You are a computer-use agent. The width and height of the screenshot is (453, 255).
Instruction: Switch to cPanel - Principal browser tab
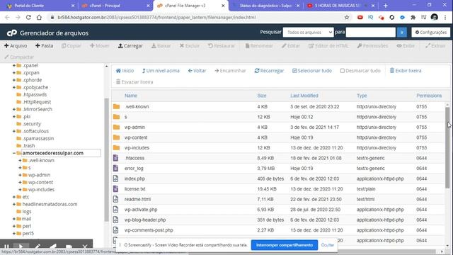click(115, 6)
